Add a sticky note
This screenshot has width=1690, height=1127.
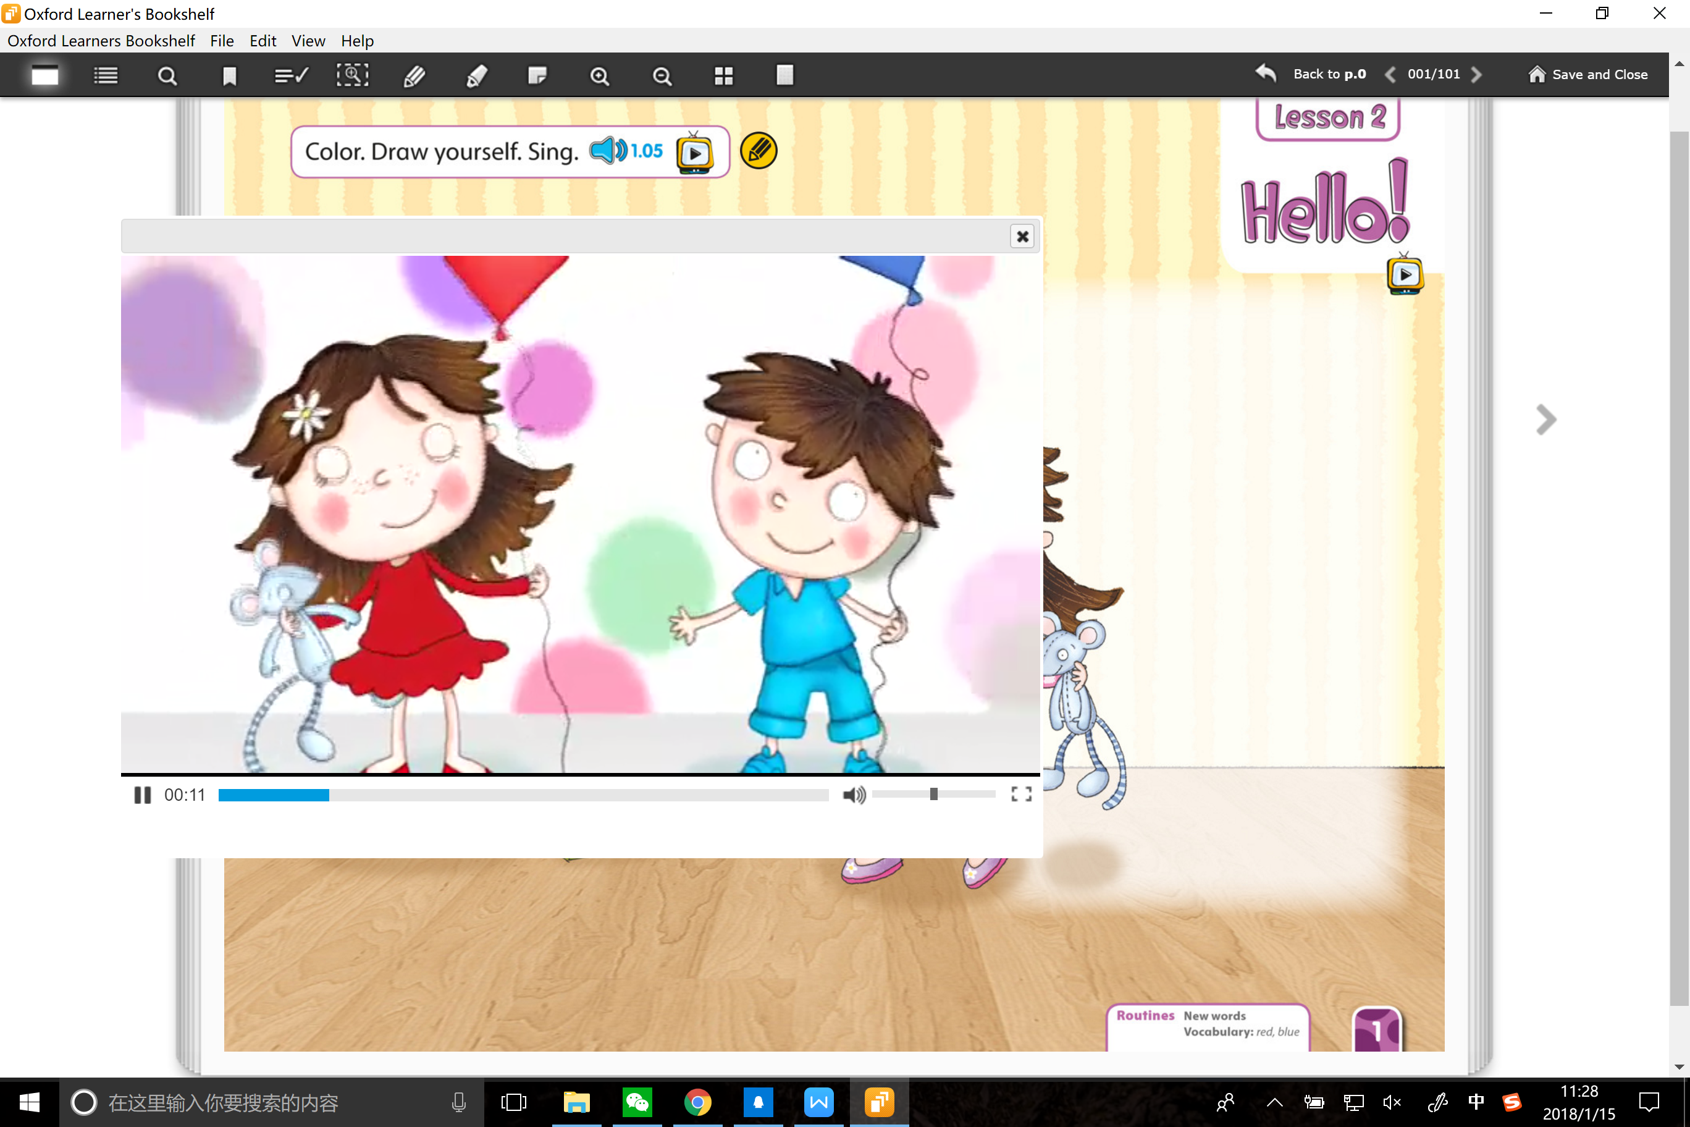(537, 75)
